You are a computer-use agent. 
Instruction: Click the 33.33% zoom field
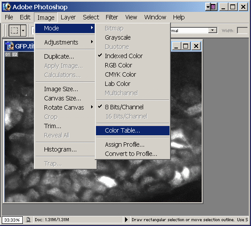12,220
